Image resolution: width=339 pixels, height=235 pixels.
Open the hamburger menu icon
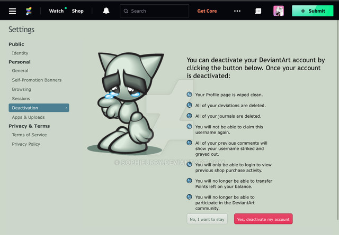tap(12, 11)
